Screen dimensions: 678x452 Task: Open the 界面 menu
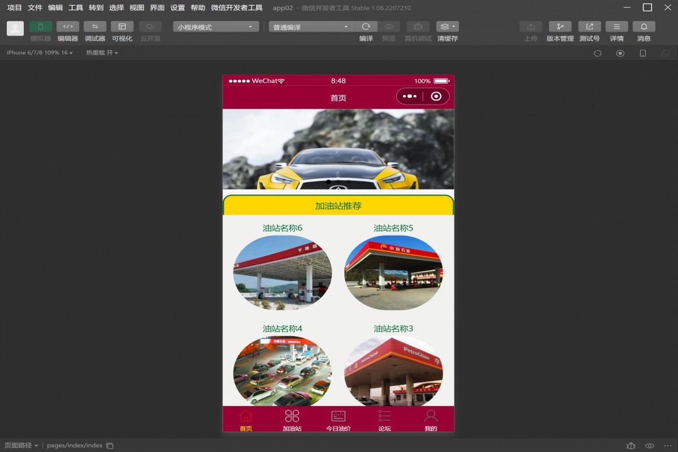[157, 8]
